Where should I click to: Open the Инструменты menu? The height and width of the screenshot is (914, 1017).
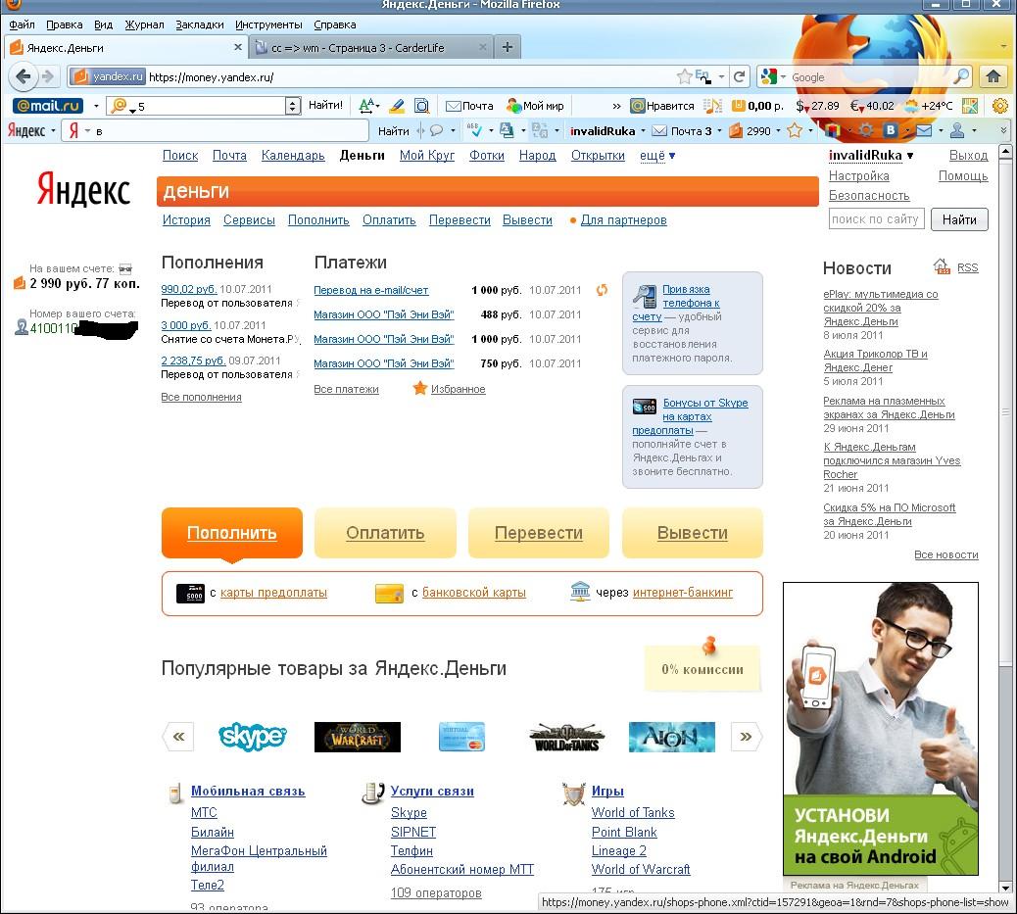click(268, 24)
